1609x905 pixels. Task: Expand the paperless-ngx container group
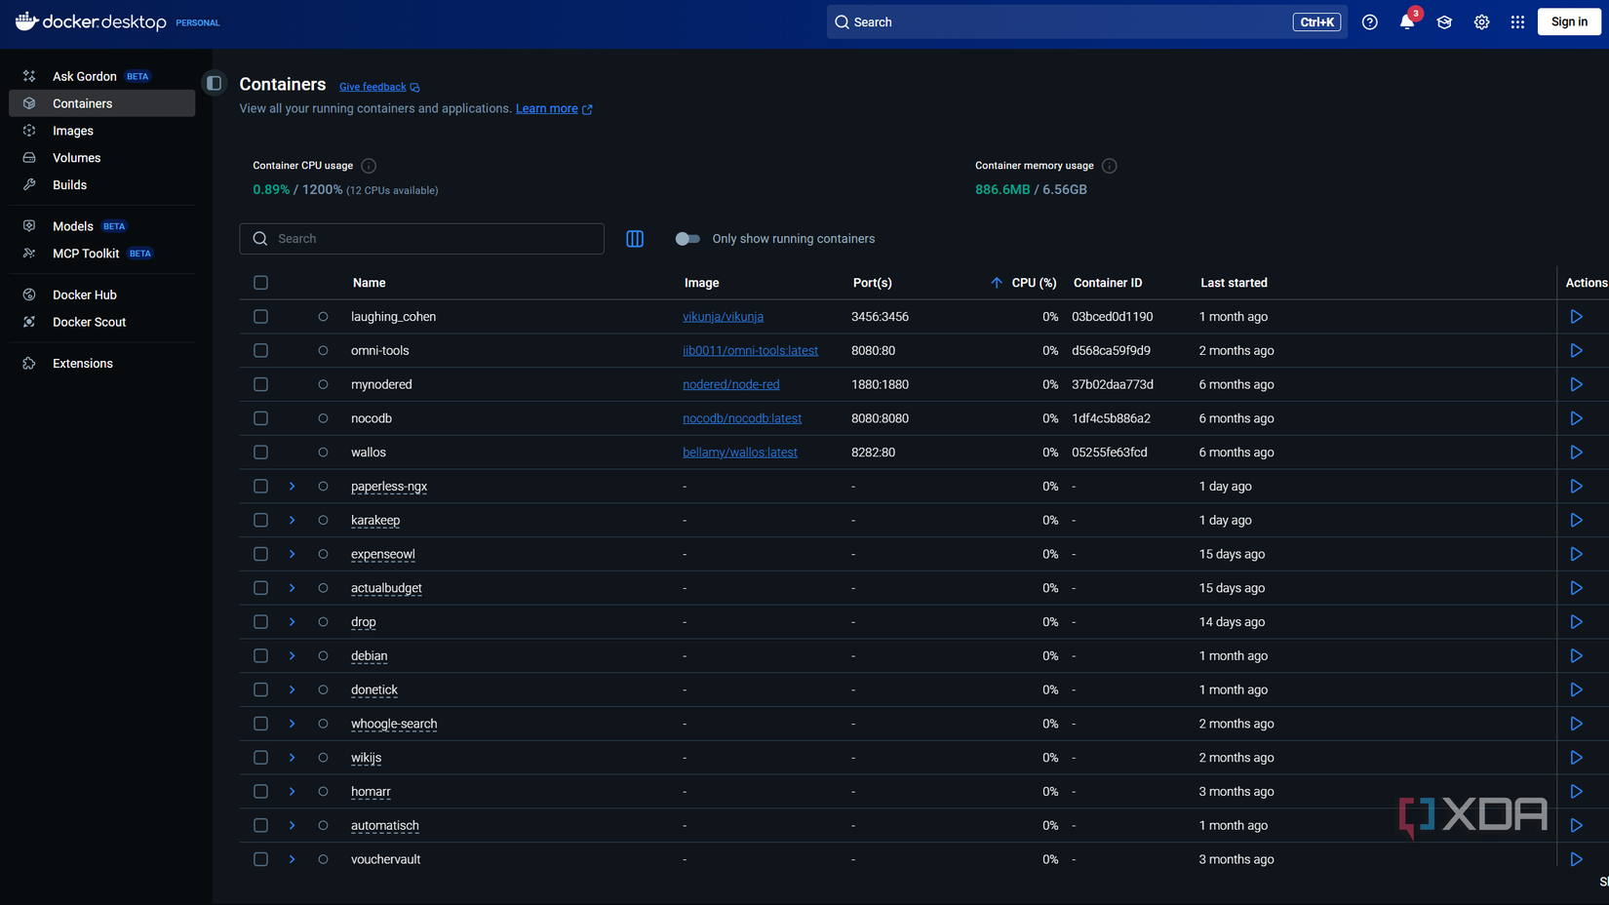[292, 486]
